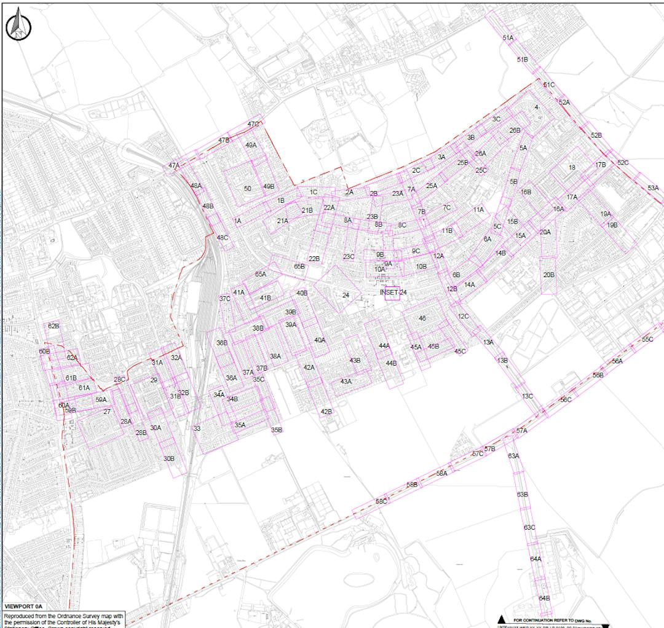
Task: Select zone label 64B at bottom right
Action: tap(543, 597)
